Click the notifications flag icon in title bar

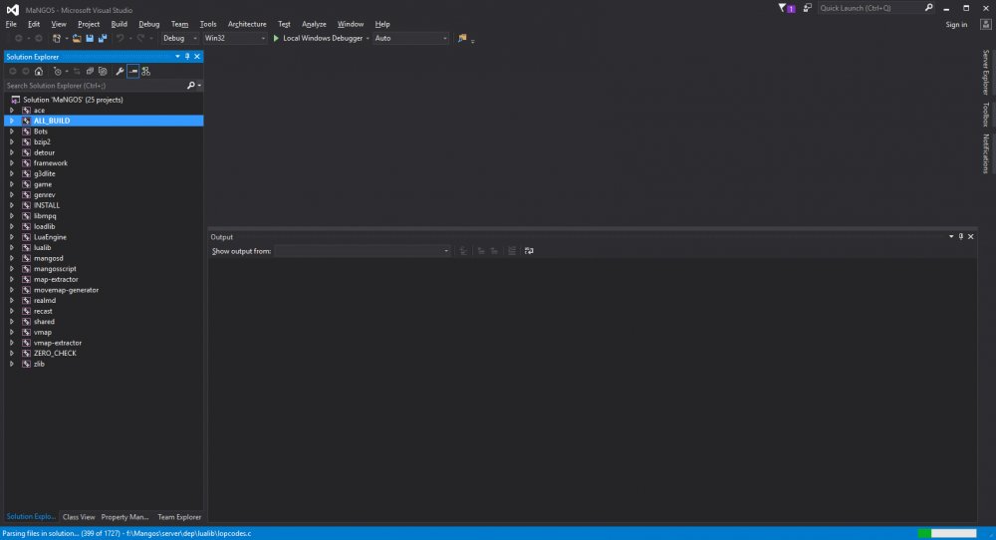[787, 8]
